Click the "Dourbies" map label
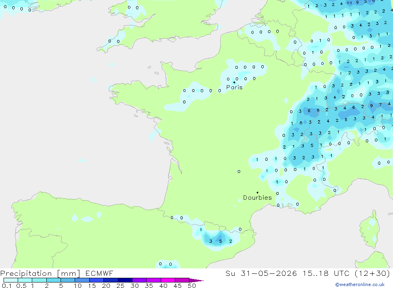This screenshot has height=288, width=393. point(257,198)
